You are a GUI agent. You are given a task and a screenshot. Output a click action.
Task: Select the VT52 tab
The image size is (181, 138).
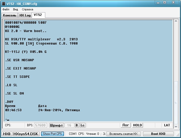pyautogui.click(x=38, y=15)
